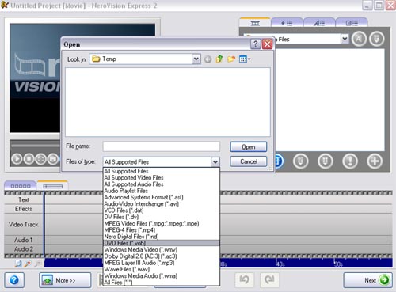Choose "Advanced Systems Format (*.asf)" type
396x292 pixels.
pos(162,197)
